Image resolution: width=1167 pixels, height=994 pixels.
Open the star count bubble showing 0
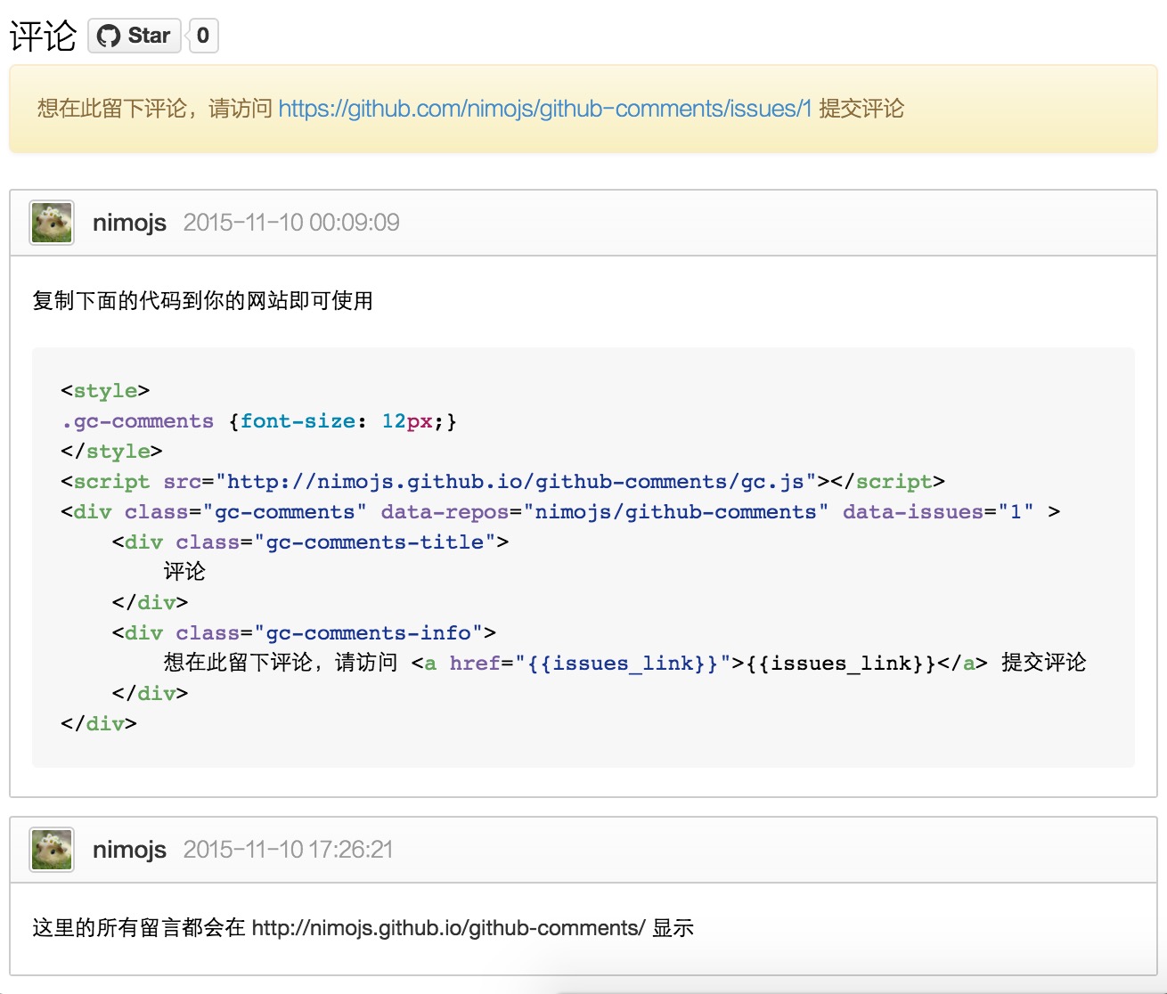point(203,36)
